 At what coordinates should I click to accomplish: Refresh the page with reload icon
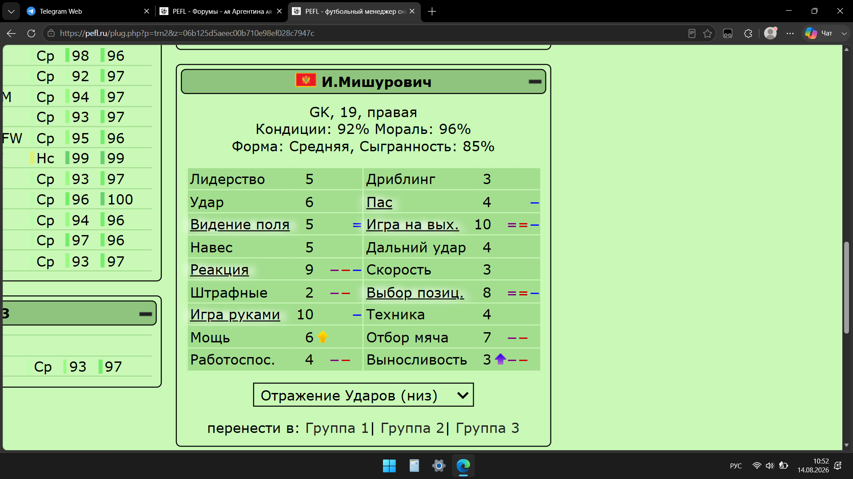[x=31, y=33]
